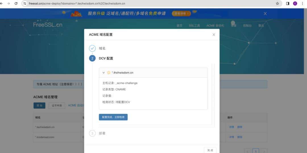Image resolution: width=307 pixels, height=153 pixels.
Task: Open the ACME 自动化 navigation item
Action: coord(215,26)
